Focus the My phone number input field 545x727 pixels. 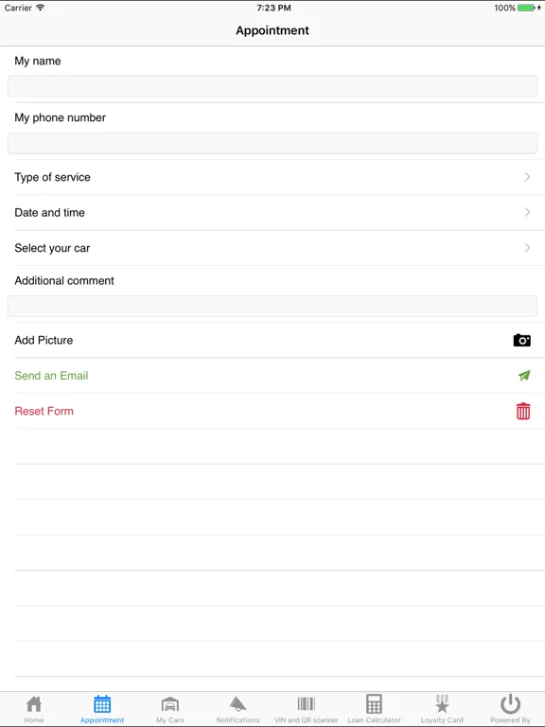[x=272, y=143]
